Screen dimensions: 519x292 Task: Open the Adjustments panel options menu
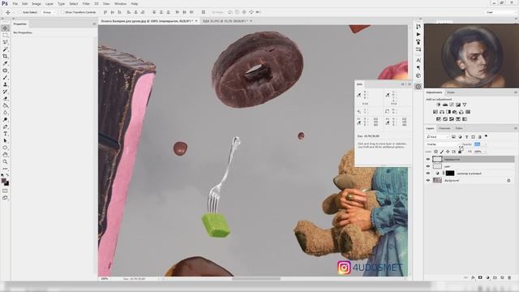516,92
